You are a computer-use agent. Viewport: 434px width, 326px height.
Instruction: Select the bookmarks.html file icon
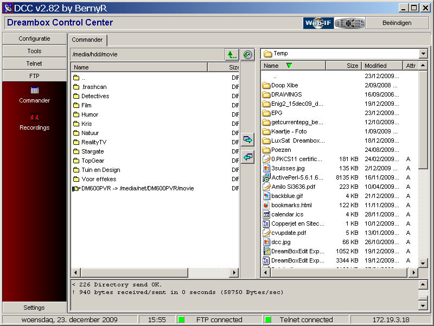pos(266,206)
